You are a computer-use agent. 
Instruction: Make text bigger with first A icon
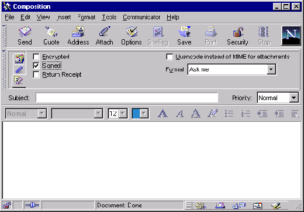[x=163, y=114]
